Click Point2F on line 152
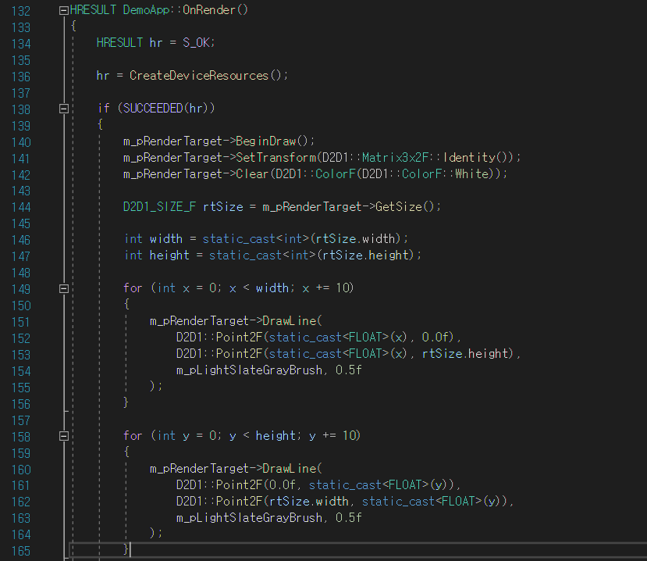This screenshot has height=561, width=647. 240,337
